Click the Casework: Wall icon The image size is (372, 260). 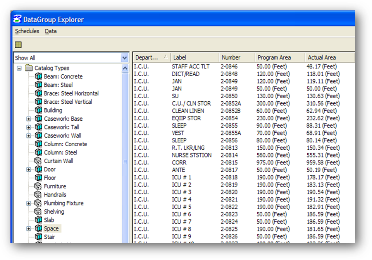tap(38, 135)
